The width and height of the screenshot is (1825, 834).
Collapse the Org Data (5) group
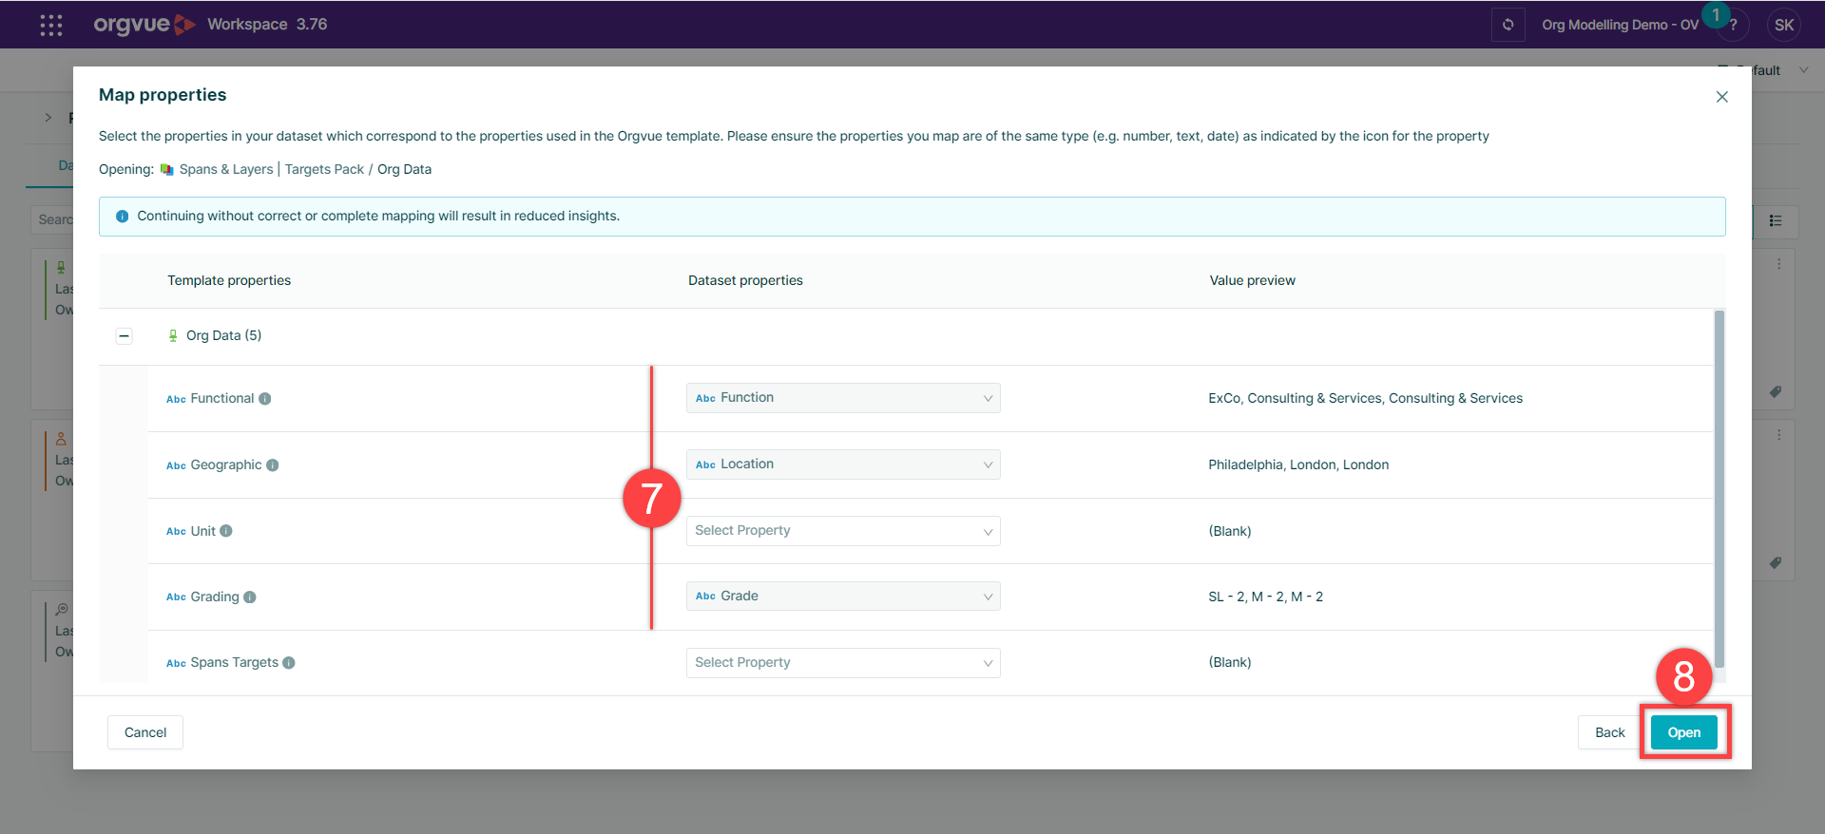click(124, 336)
